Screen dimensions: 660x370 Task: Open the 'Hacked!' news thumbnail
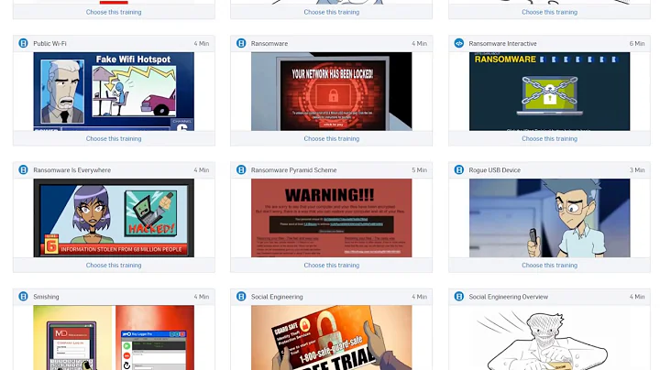pos(114,218)
